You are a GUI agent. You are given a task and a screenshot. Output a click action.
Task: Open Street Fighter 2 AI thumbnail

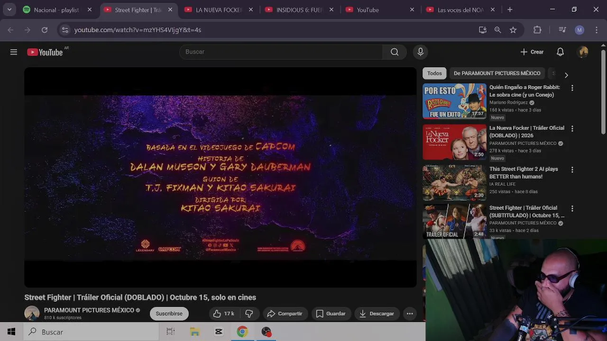pos(454,182)
